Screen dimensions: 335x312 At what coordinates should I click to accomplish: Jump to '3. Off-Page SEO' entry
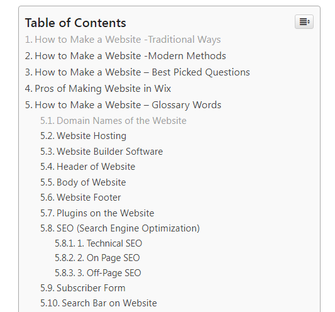pyautogui.click(x=98, y=273)
